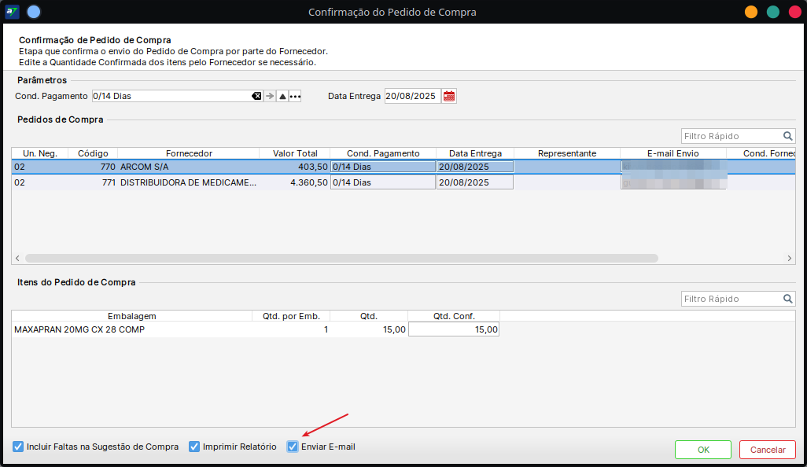
Task: Sort by the Valor Total column header
Action: coord(295,153)
